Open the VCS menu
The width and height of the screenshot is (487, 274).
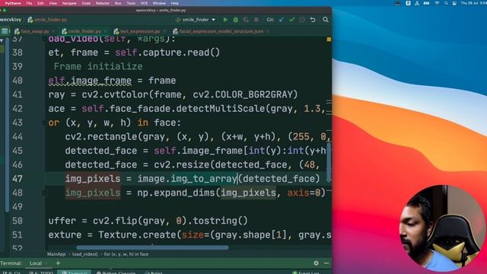pos(144,3)
